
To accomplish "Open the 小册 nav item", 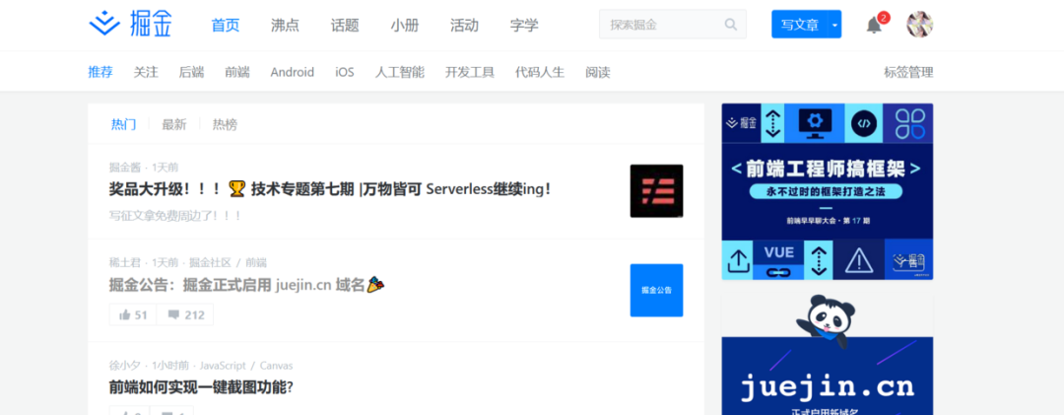I will pyautogui.click(x=405, y=25).
